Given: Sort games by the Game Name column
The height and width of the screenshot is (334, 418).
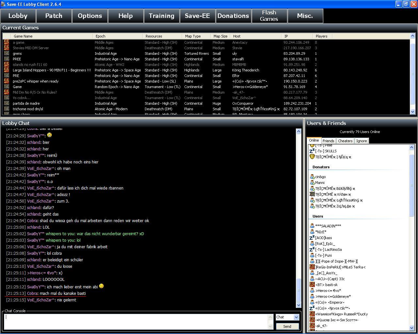Looking at the screenshot, I should coord(52,36).
